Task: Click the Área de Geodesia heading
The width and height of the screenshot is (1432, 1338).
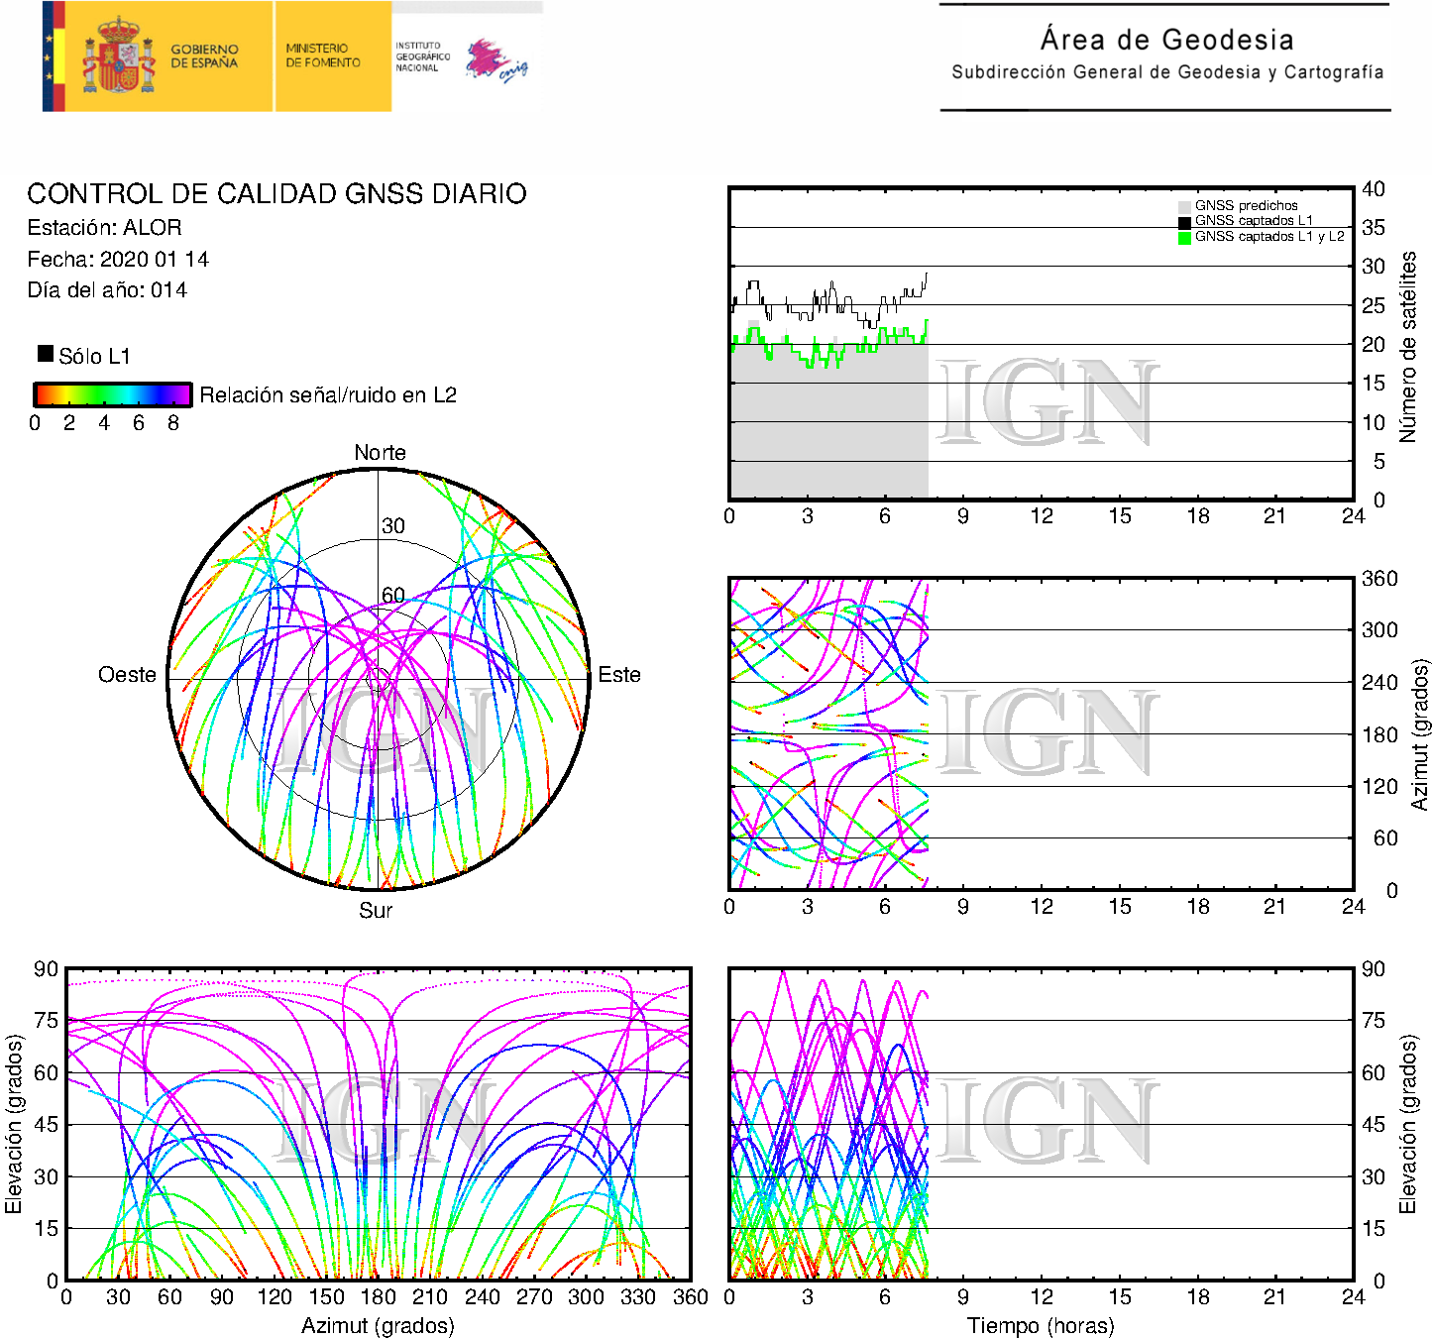Action: coord(1166,40)
